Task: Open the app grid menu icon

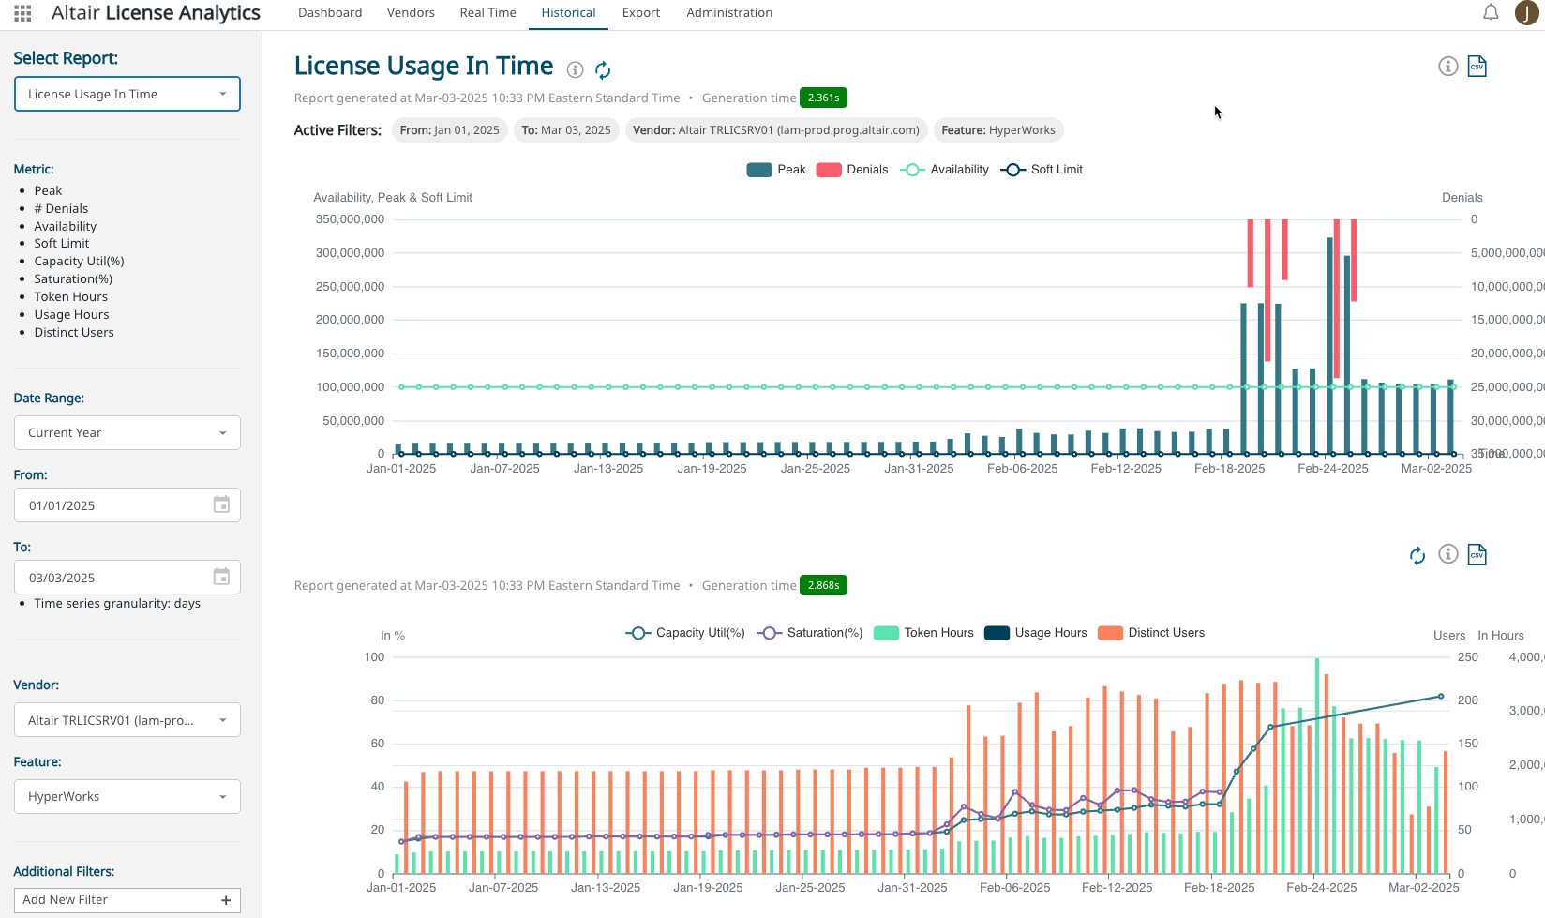Action: [22, 13]
